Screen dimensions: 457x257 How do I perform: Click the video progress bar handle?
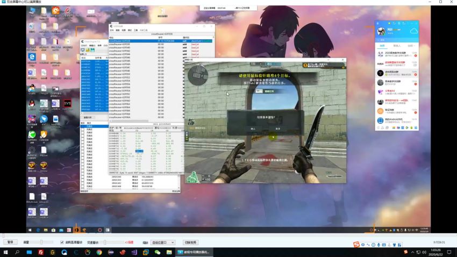pos(3,235)
